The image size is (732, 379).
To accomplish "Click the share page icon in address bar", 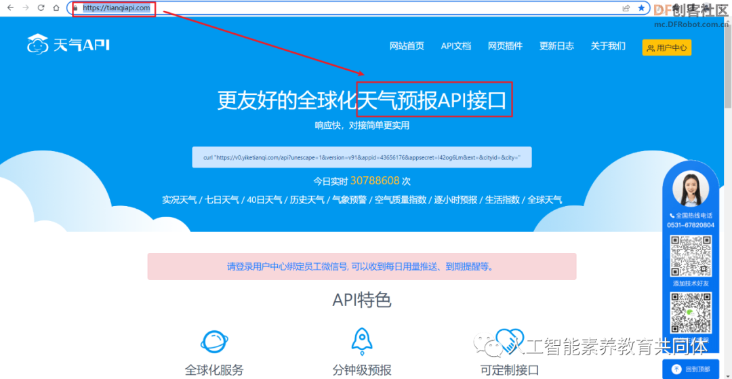I will click(x=626, y=8).
